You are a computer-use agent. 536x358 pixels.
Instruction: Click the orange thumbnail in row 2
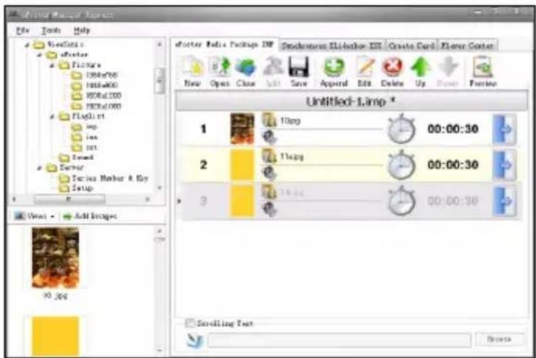pos(242,165)
